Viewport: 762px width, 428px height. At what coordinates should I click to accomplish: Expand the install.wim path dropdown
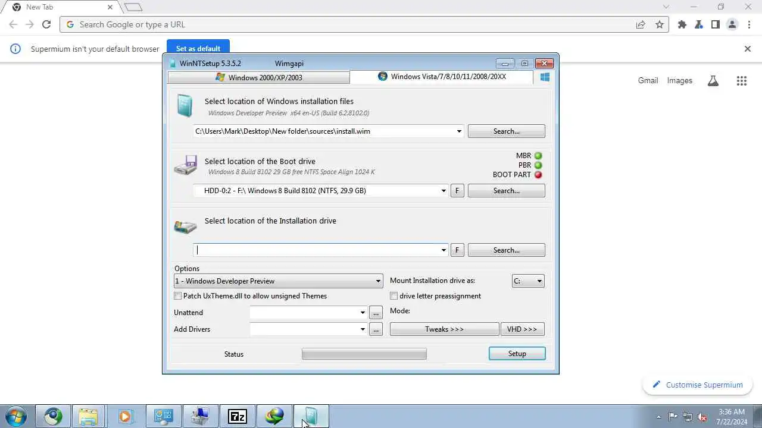click(x=459, y=131)
